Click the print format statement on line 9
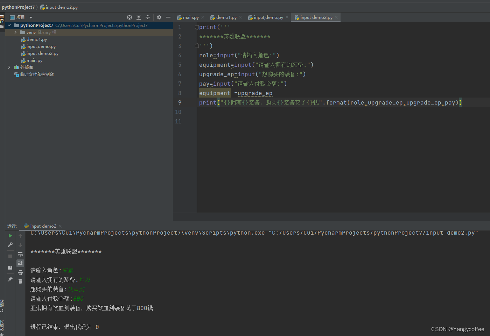The image size is (490, 336). point(330,102)
